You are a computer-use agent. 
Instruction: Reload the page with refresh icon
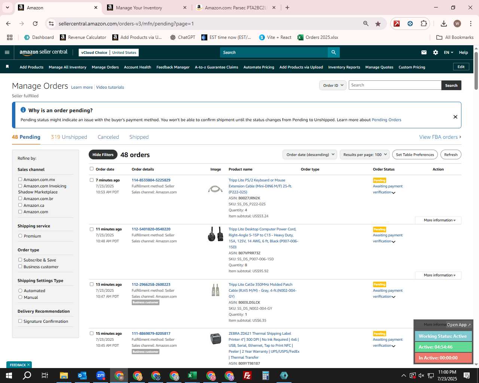(35, 24)
